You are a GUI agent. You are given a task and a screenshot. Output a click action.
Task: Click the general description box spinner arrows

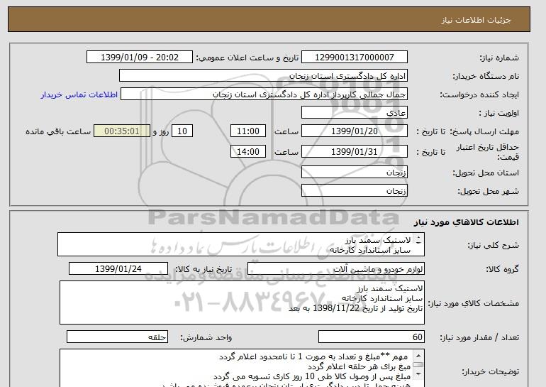tap(418, 240)
